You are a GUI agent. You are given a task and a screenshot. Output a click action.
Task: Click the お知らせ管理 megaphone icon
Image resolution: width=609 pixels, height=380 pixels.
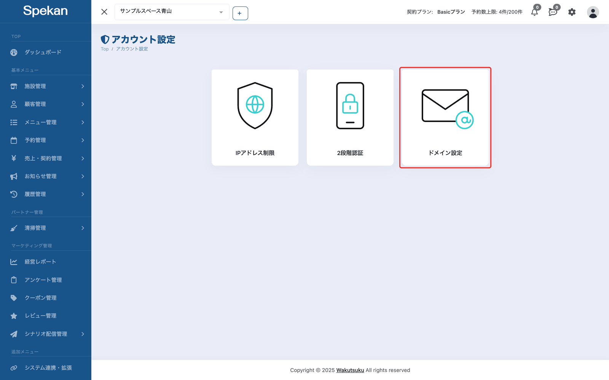coord(14,176)
